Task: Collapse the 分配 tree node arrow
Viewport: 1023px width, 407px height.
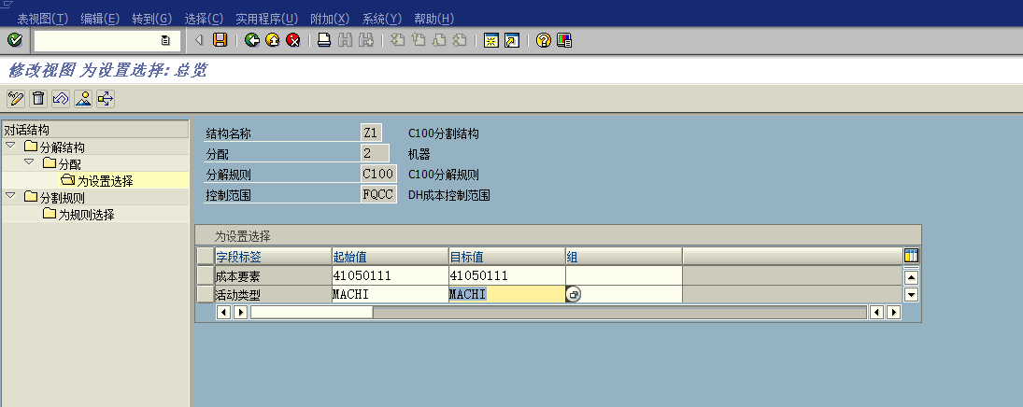Action: (29, 161)
